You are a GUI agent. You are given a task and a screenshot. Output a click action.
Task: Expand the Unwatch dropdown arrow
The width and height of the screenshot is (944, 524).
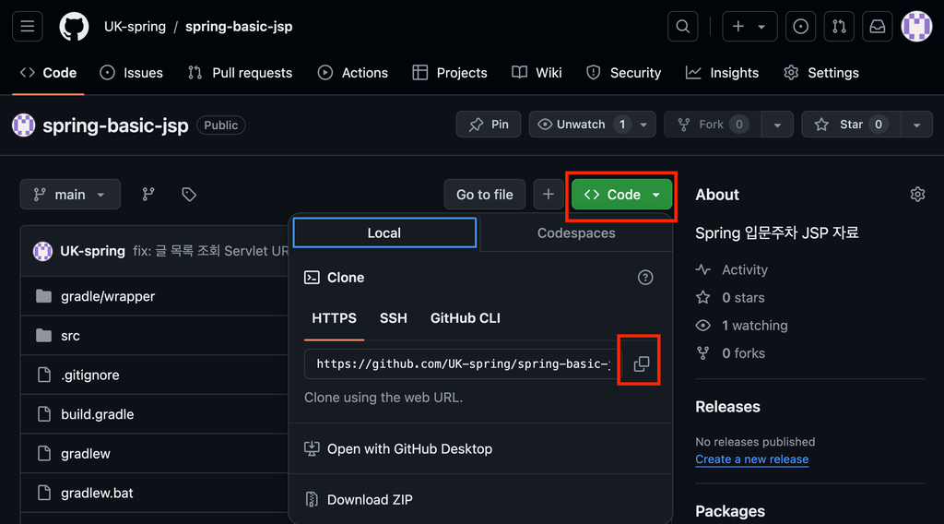643,125
